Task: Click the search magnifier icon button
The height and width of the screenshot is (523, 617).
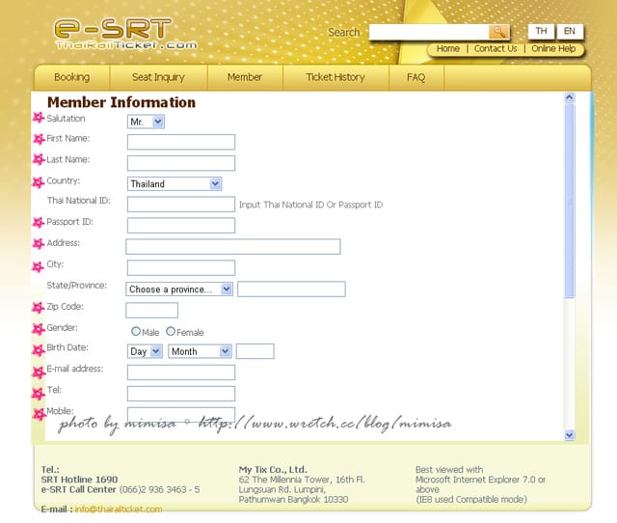Action: 499,32
